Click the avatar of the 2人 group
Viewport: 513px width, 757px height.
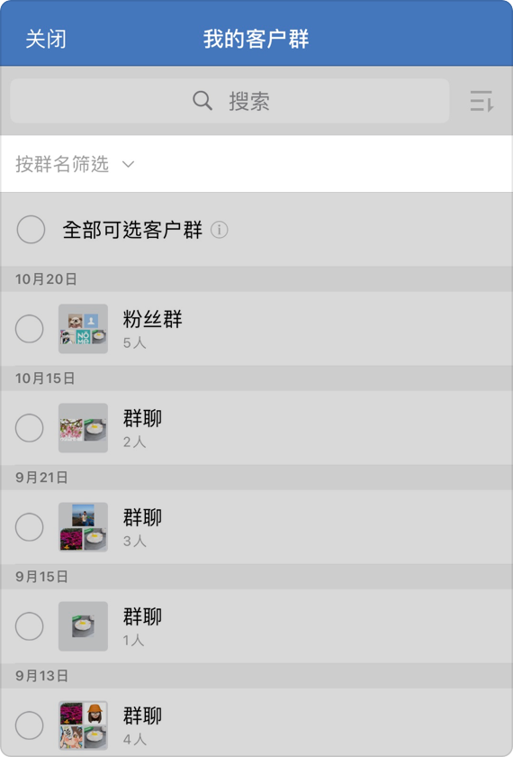point(83,428)
